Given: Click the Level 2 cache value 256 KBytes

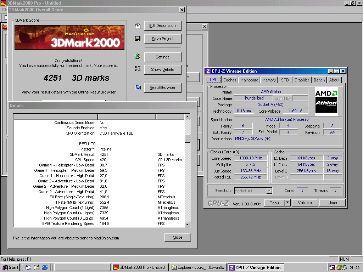Looking at the screenshot, I should (306, 171).
